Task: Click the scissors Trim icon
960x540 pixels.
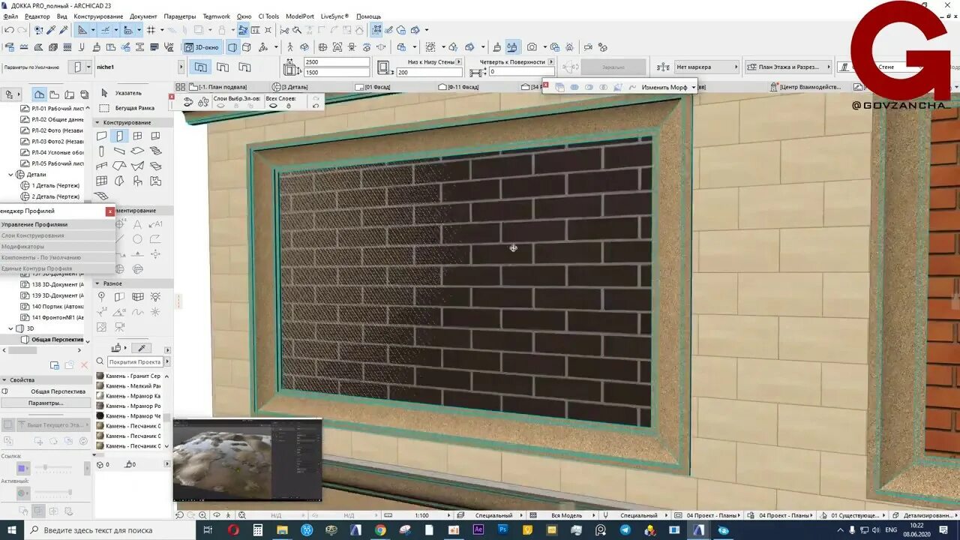Action: coord(284,30)
